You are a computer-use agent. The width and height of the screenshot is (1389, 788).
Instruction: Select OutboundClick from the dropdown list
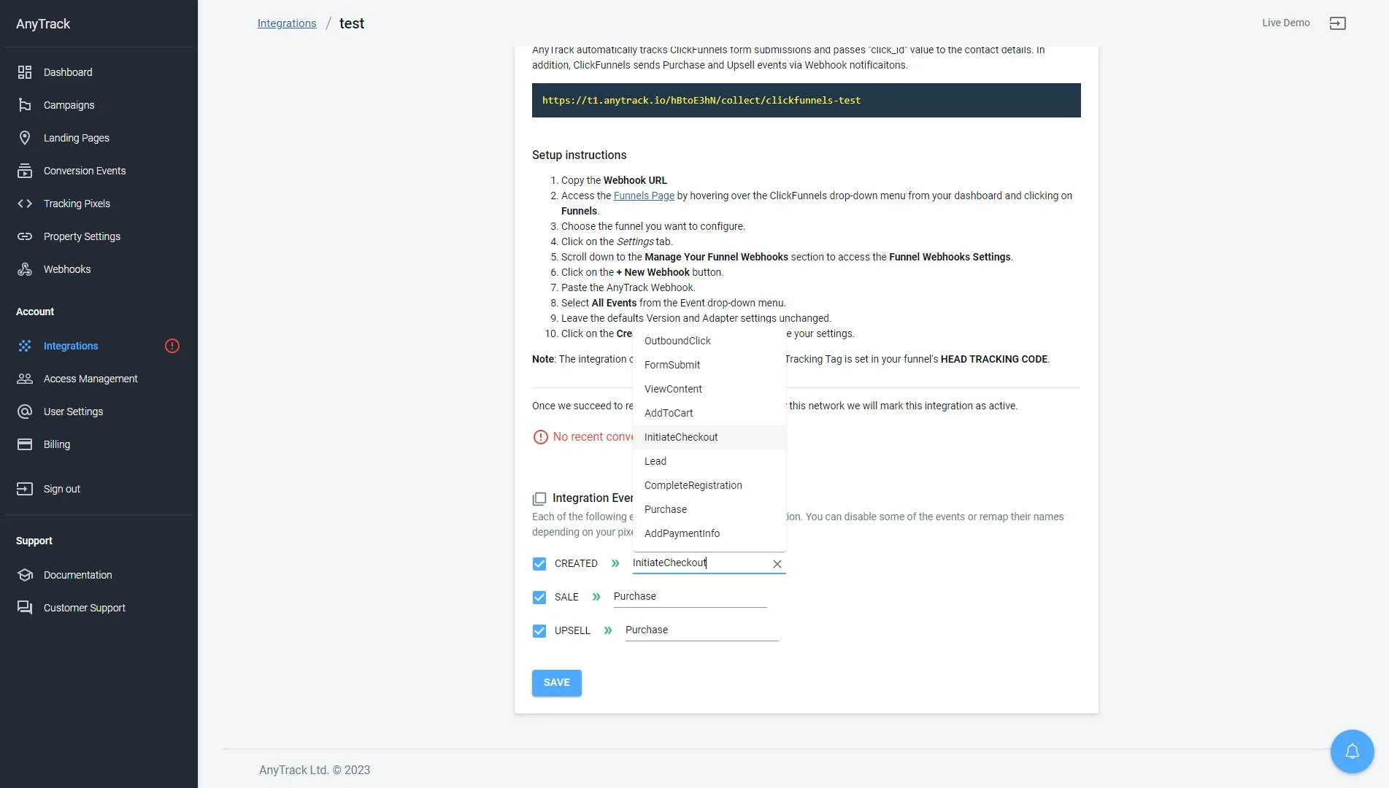[709, 341]
